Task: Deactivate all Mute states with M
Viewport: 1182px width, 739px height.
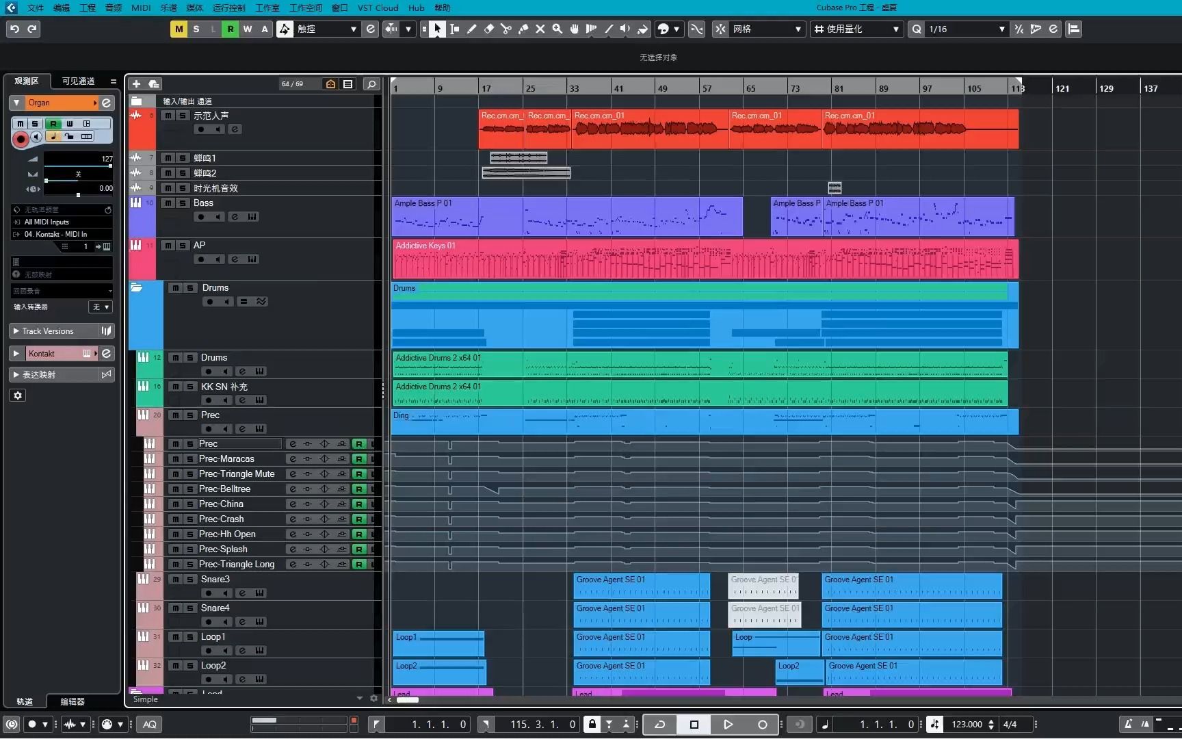Action: pos(179,29)
